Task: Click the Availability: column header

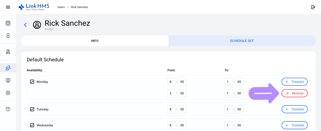Action: click(35, 70)
